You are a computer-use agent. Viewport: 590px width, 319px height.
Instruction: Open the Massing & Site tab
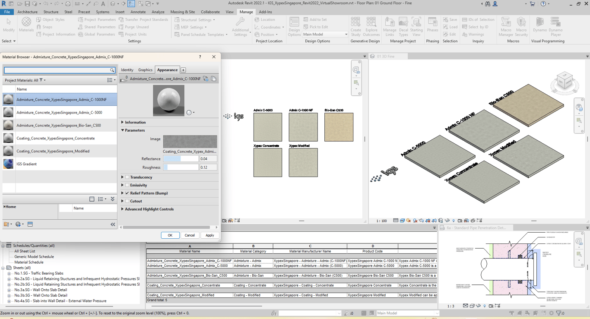point(182,12)
